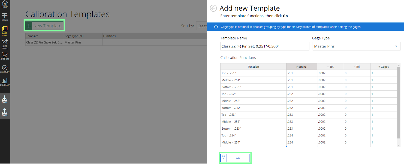Click the 'Middle - .252"' function cell
404x164 pixels.
(253, 101)
